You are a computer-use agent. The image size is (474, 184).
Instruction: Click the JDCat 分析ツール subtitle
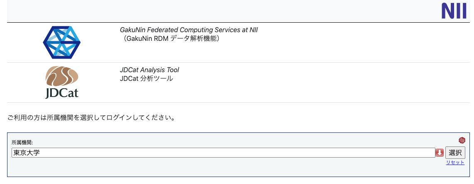tap(146, 78)
